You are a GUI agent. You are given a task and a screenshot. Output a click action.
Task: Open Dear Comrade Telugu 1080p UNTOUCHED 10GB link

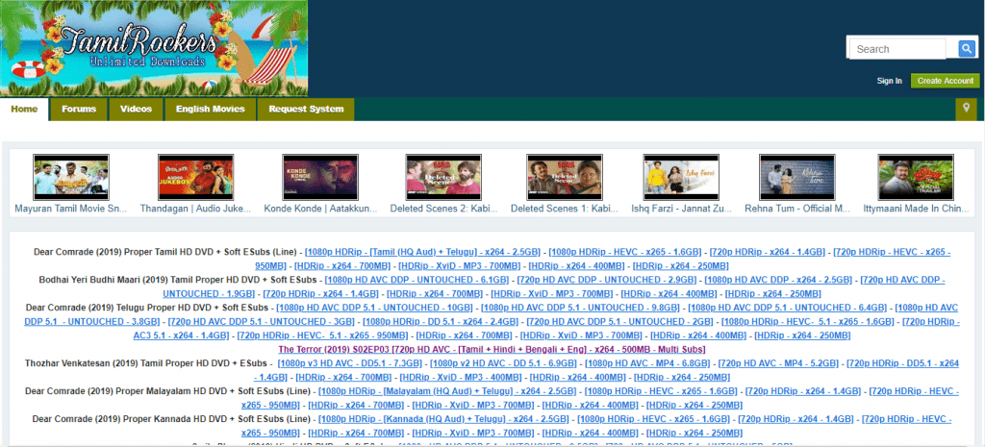374,308
